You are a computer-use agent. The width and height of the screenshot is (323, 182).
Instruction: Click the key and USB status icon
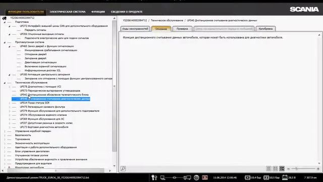click(x=154, y=177)
